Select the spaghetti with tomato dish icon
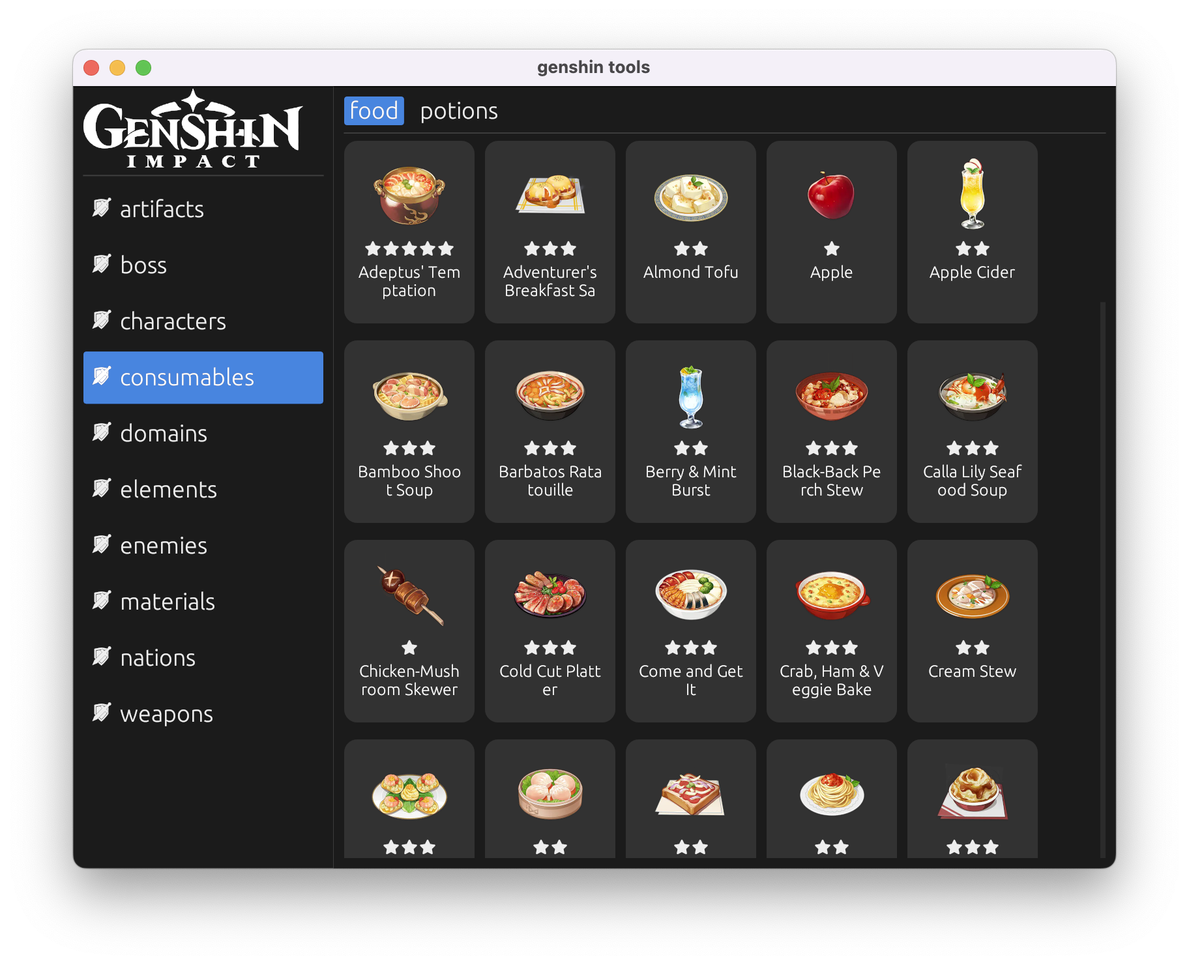 tap(832, 794)
